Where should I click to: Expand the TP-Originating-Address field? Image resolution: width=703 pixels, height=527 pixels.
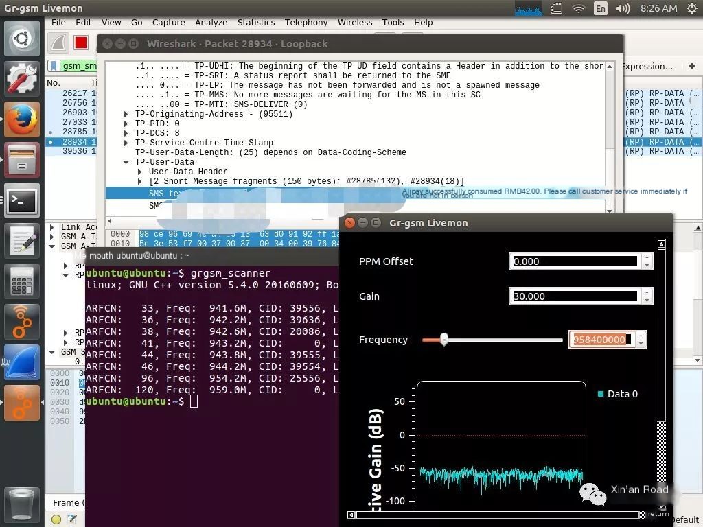126,115
